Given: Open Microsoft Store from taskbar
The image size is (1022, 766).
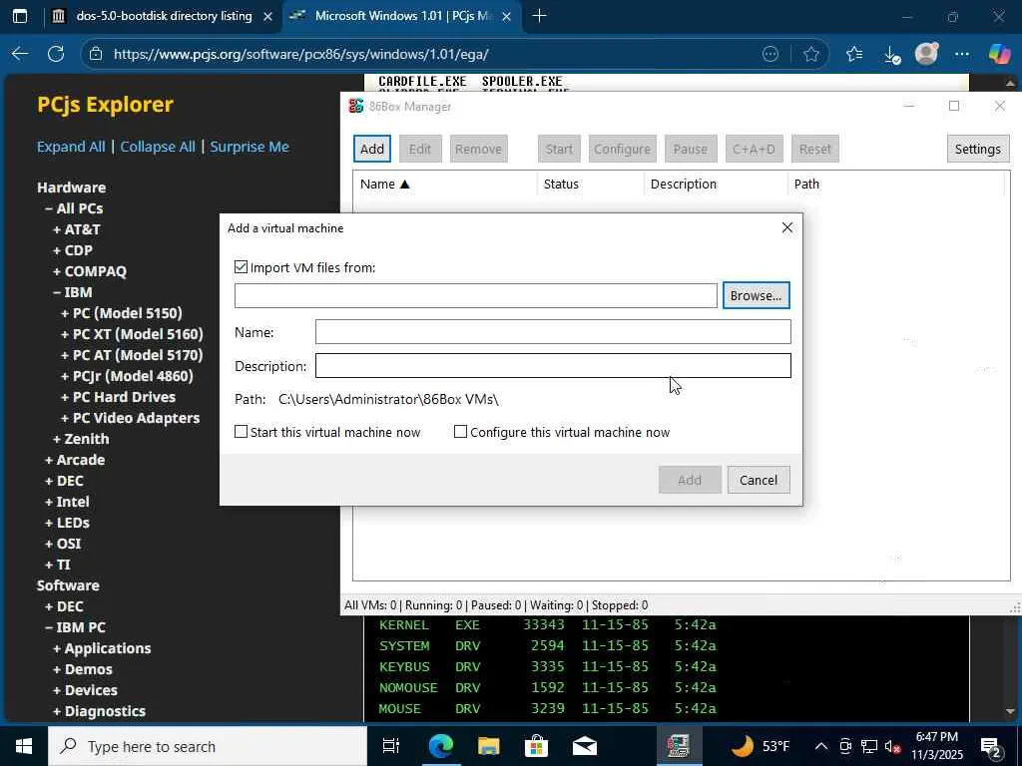Looking at the screenshot, I should click(536, 746).
